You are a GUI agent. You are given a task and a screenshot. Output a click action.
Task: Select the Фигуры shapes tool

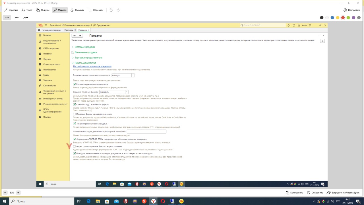pos(43,10)
